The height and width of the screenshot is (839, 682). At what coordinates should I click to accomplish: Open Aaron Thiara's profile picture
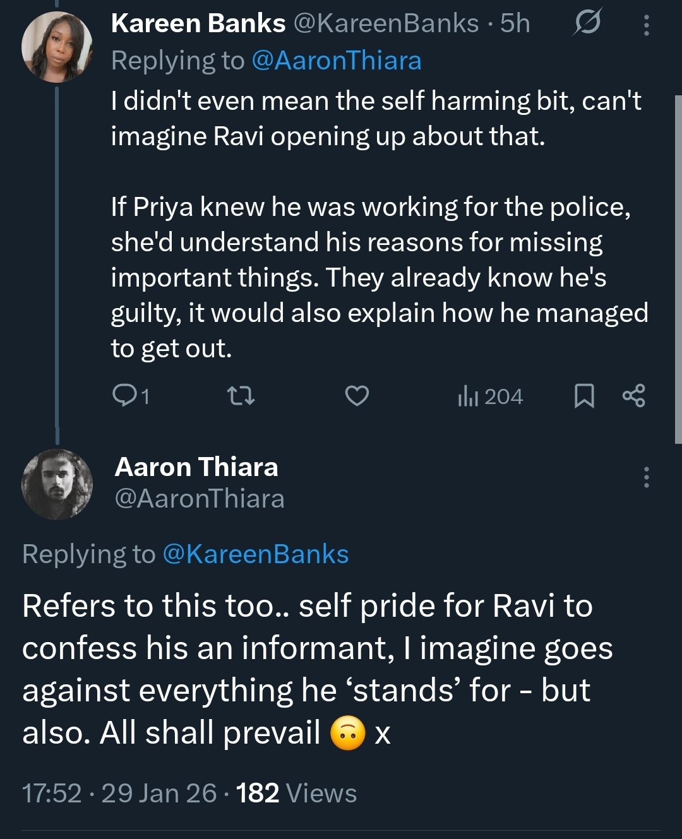pos(57,484)
